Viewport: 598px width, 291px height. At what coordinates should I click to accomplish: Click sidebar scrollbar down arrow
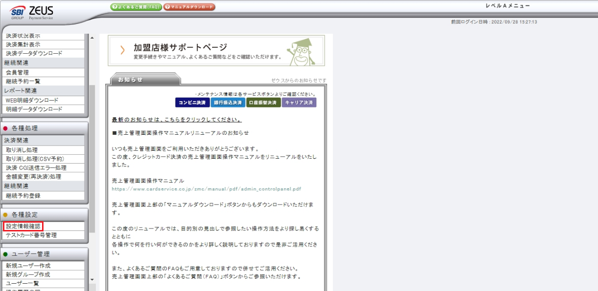pyautogui.click(x=92, y=280)
